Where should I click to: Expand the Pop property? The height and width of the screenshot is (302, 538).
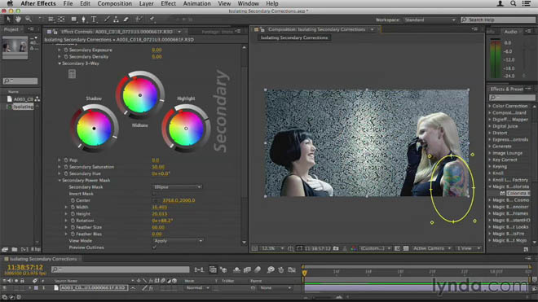click(60, 160)
